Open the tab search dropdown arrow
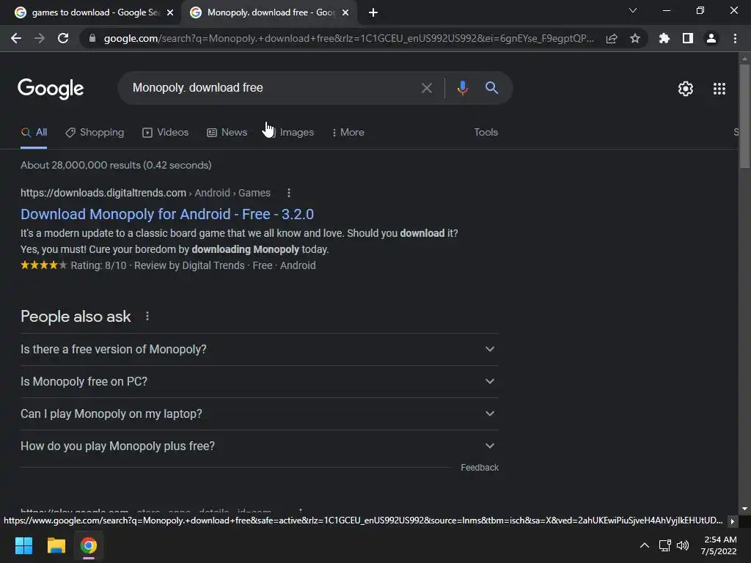Screen dimensions: 751x563 633,10
